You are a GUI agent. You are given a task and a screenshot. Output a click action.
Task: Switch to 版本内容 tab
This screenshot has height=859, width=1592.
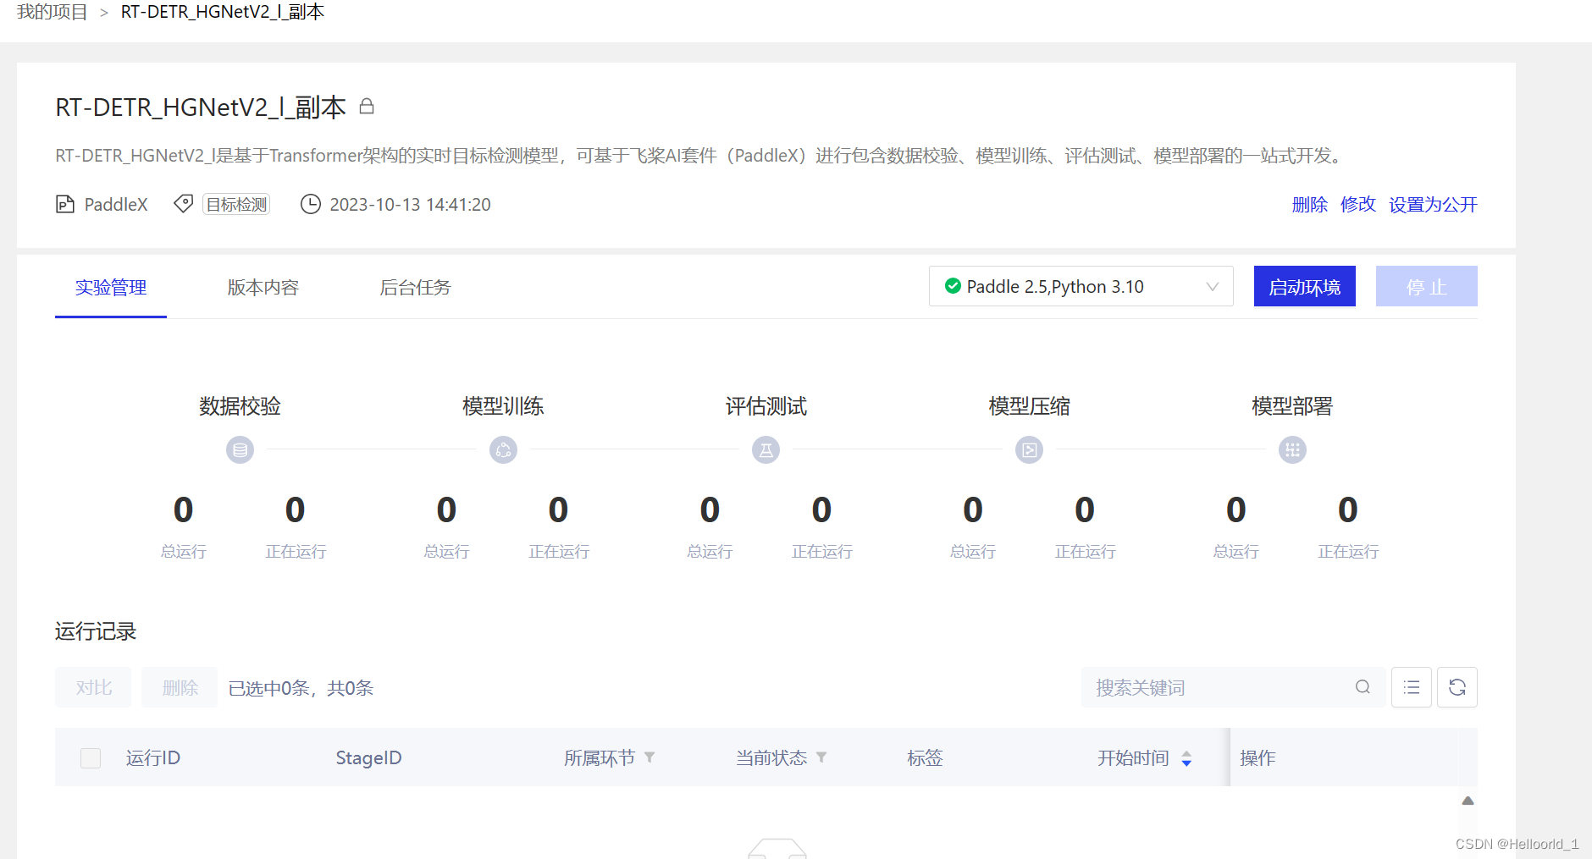pos(263,288)
